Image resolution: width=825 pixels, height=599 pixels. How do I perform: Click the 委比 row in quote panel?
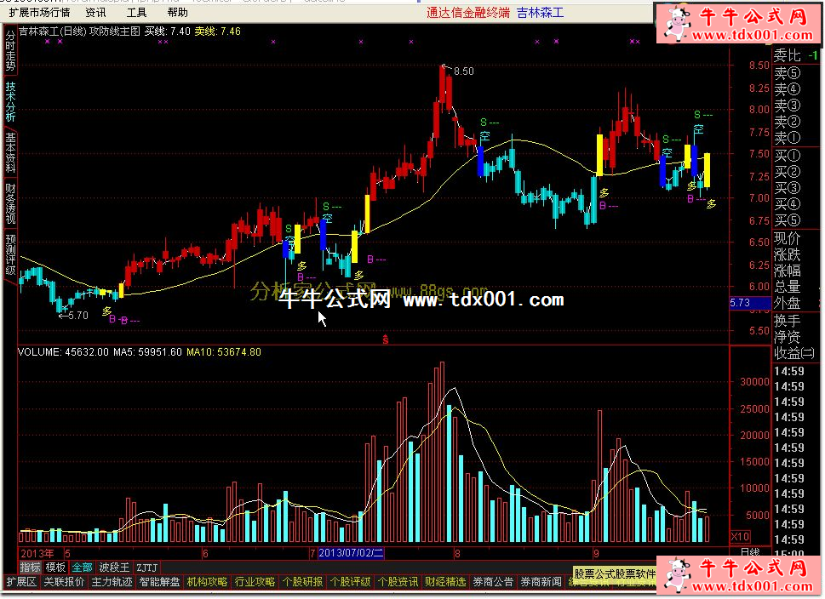pyautogui.click(x=797, y=55)
